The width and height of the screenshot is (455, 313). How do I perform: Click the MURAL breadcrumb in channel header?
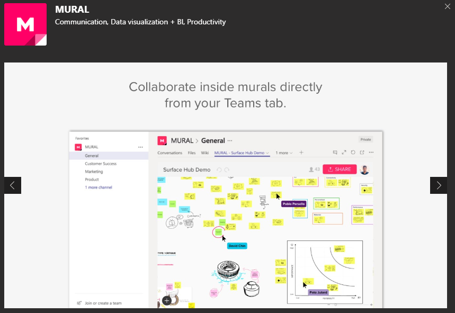click(x=182, y=141)
